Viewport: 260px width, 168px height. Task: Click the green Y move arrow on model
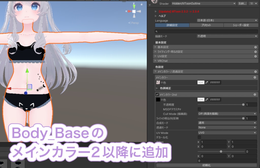click(x=27, y=71)
